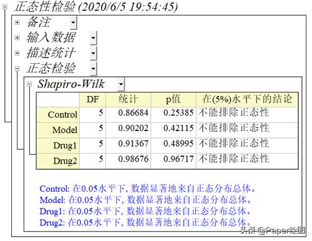The height and width of the screenshot is (241, 312).
Task: Select the 统计 column header
Action: coord(128,99)
